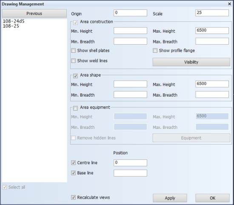Toggle the Area construction checkbox
Image resolution: width=234 pixels, height=205 pixels.
[75, 23]
